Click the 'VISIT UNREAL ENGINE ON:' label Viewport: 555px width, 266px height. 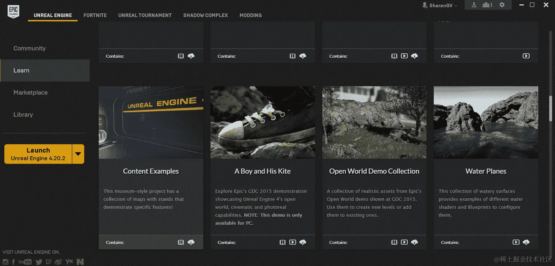(x=31, y=252)
